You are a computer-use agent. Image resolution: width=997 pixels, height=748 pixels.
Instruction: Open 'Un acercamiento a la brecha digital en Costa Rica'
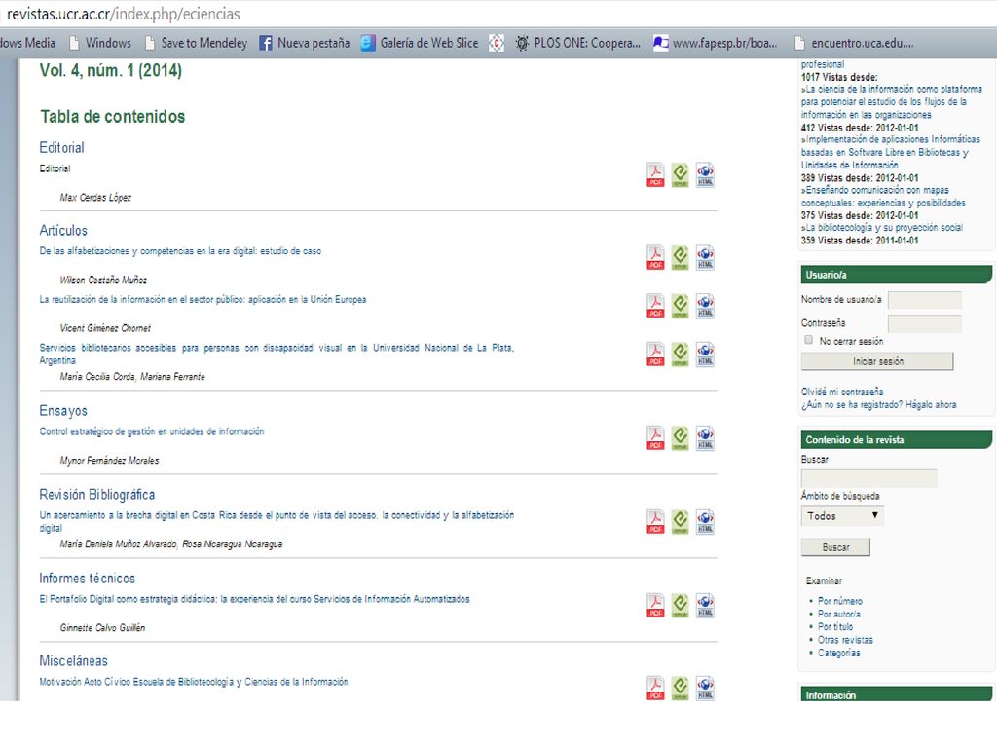click(277, 521)
